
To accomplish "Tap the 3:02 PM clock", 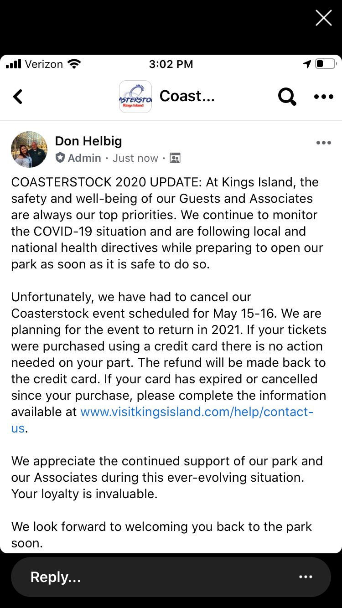I will point(171,64).
